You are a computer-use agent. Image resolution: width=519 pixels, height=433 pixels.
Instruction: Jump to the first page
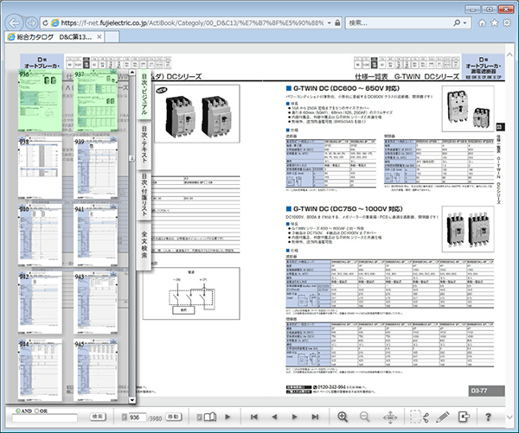point(253,417)
